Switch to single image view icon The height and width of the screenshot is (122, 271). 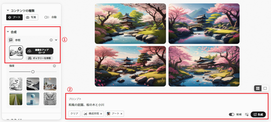[x=265, y=88]
